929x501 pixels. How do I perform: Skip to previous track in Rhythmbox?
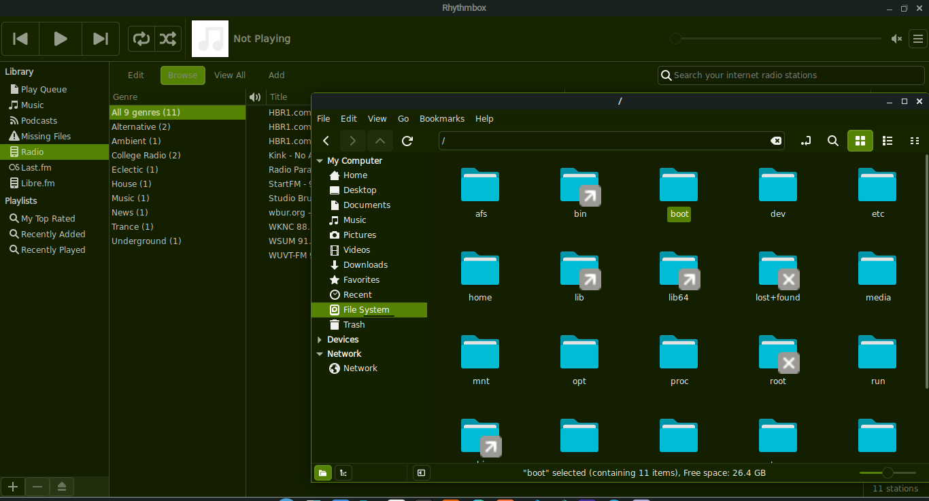pyautogui.click(x=20, y=39)
